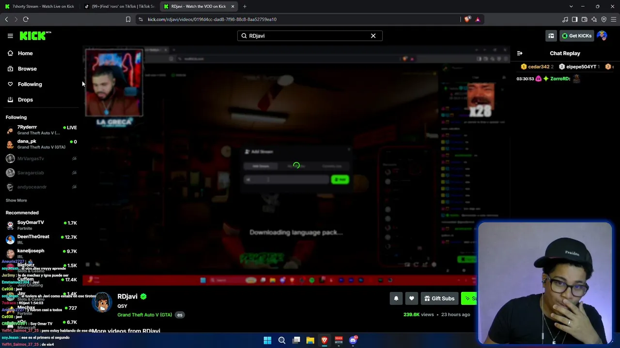Bookmark this page
Image resolution: width=620 pixels, height=348 pixels.
pos(128,19)
